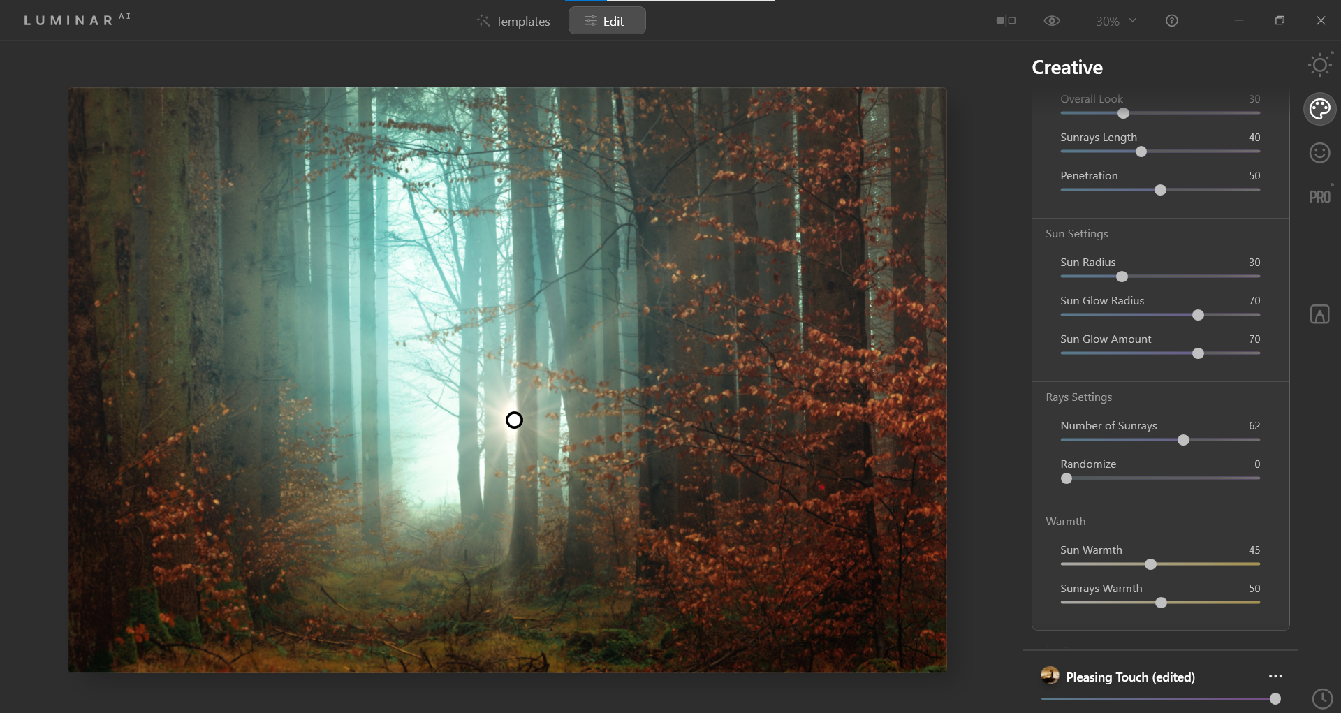Click the Overall Look slider handle

point(1123,113)
